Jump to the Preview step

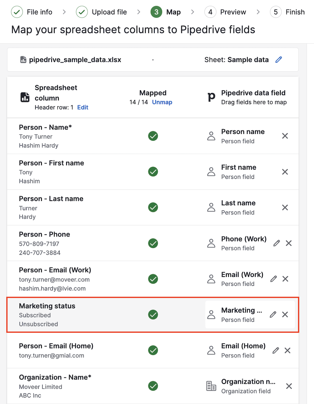point(225,12)
